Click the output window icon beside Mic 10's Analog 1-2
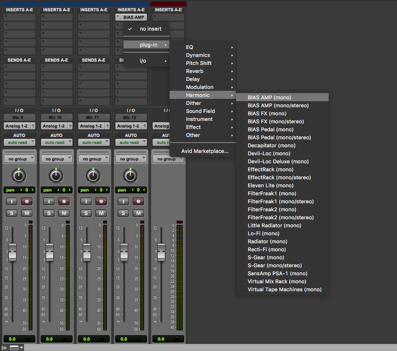 (x=70, y=126)
